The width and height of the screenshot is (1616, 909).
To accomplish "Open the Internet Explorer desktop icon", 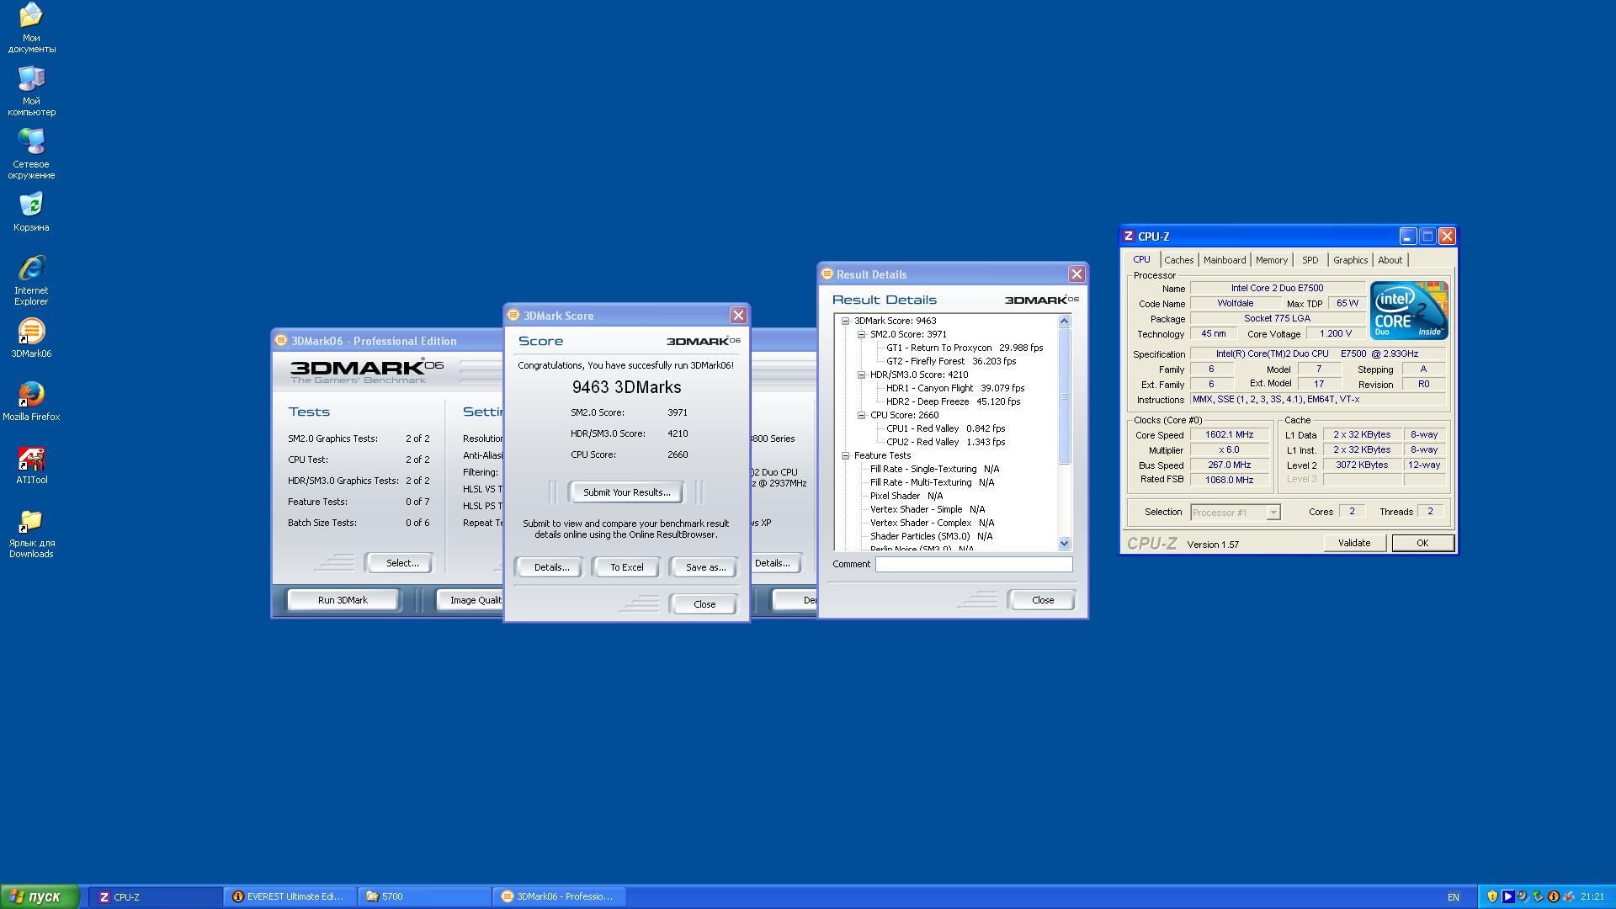I will [x=31, y=269].
